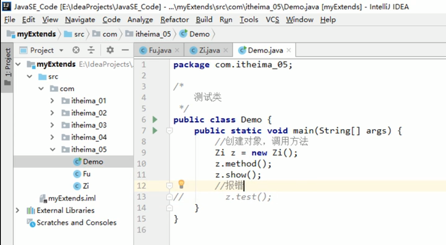Click line number 9 in gutter
Viewport: 446px width, 245px height.
(x=143, y=153)
